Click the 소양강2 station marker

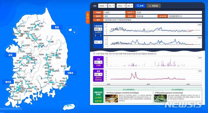point(38,25)
